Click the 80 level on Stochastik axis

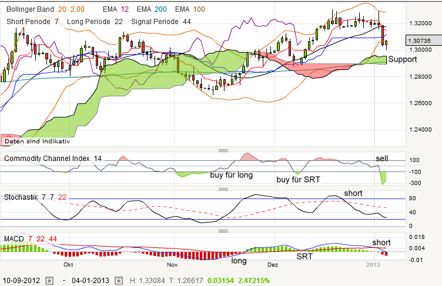click(413, 198)
